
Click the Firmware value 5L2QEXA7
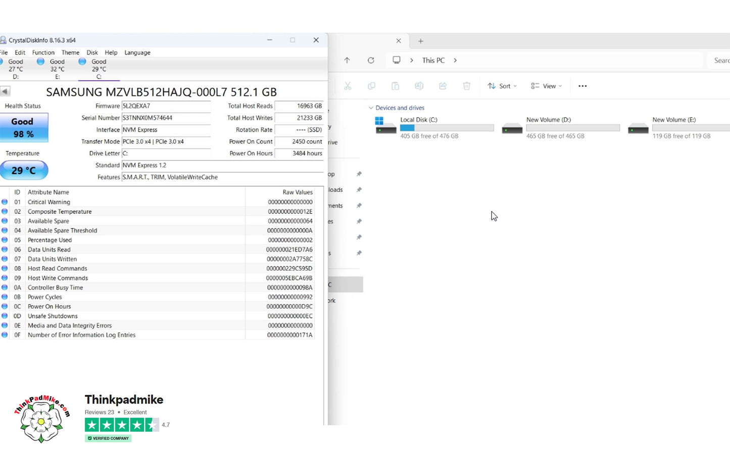166,106
